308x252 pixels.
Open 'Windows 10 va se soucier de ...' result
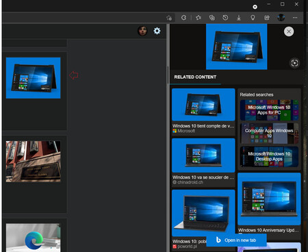[203, 177]
